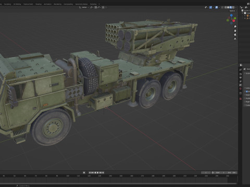Open the properties editor type menu icon
Viewport: 250px width, 187px height.
[241, 65]
